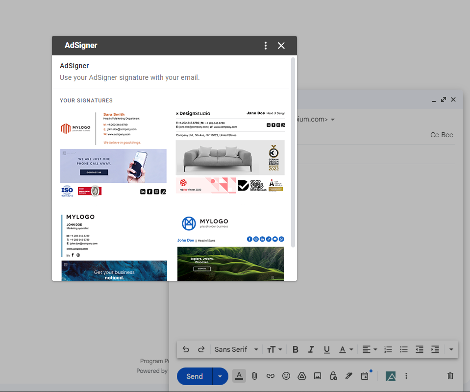Insert a numbered list
Screen dimensions: 470x392
[x=388, y=349]
